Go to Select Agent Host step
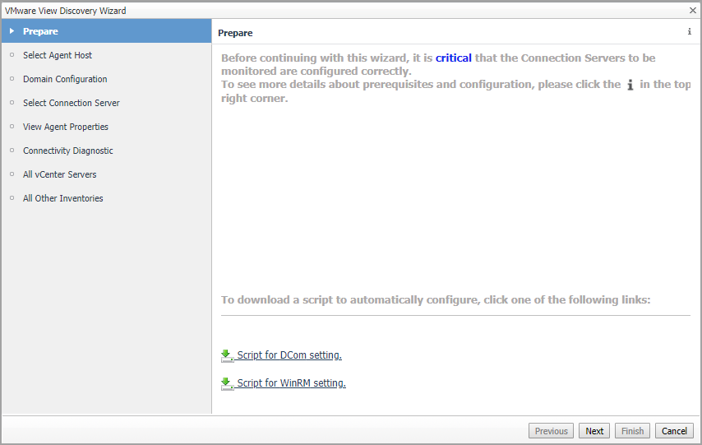This screenshot has width=702, height=445. point(58,55)
